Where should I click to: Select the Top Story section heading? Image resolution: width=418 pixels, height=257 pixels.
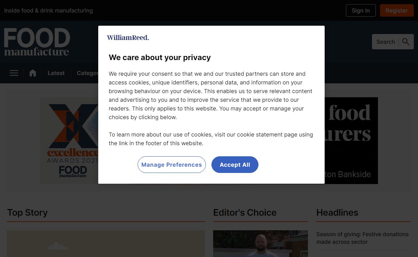coord(27,213)
